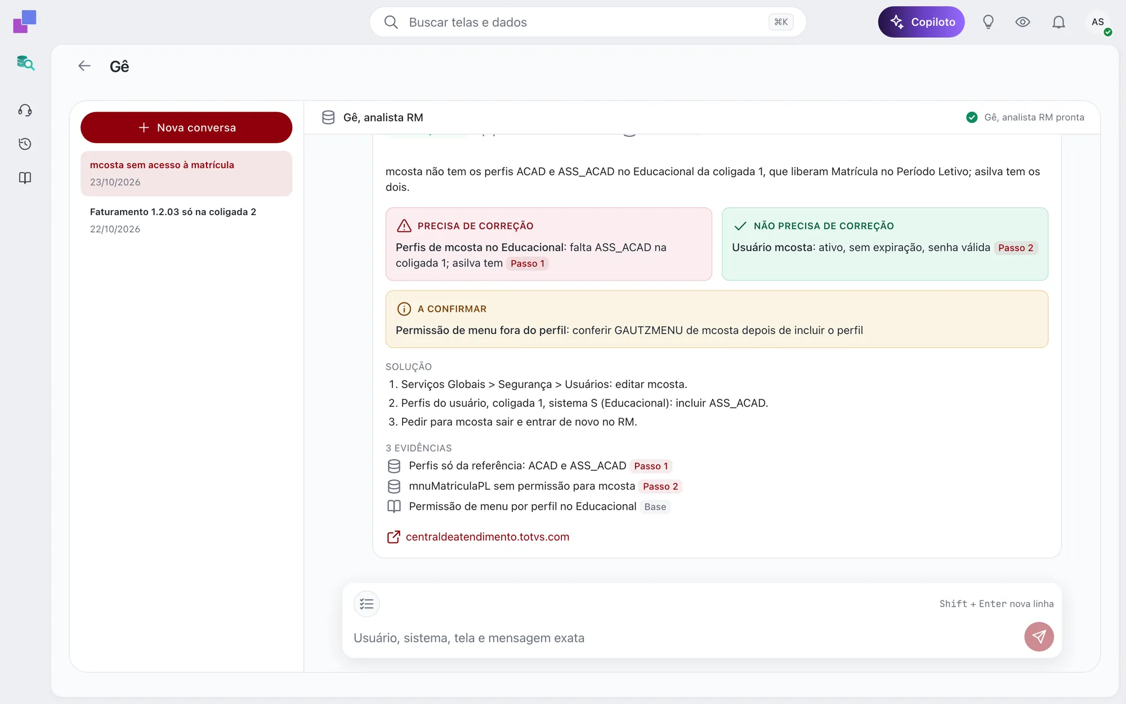Image resolution: width=1126 pixels, height=704 pixels.
Task: Click the info icon in A confirmar card
Action: click(404, 309)
